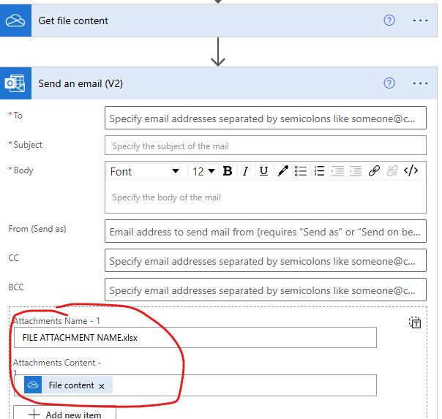
Task: Open the ellipsis menu for Get file content
Action: (420, 20)
